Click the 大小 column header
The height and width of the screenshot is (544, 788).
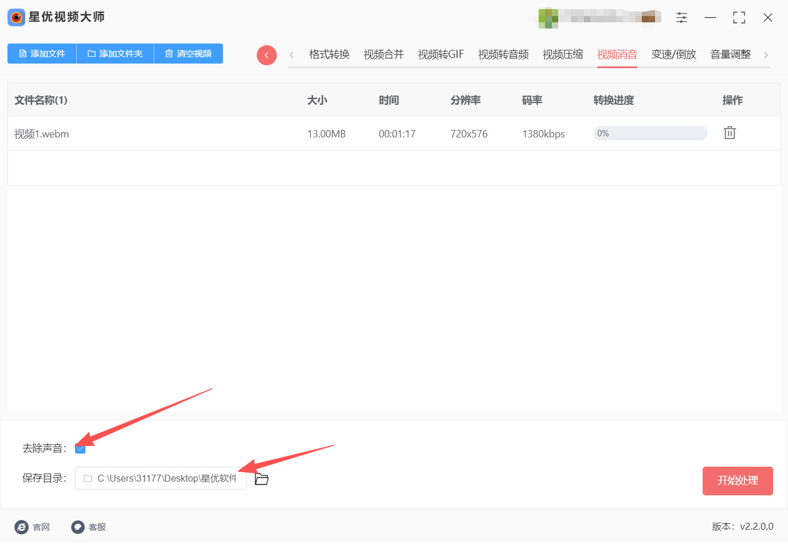coord(317,100)
